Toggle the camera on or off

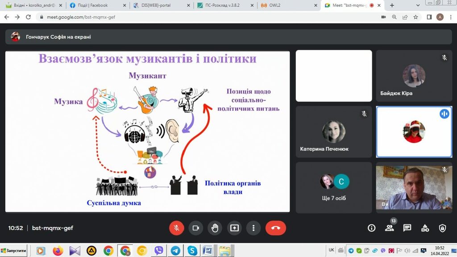[195, 228]
